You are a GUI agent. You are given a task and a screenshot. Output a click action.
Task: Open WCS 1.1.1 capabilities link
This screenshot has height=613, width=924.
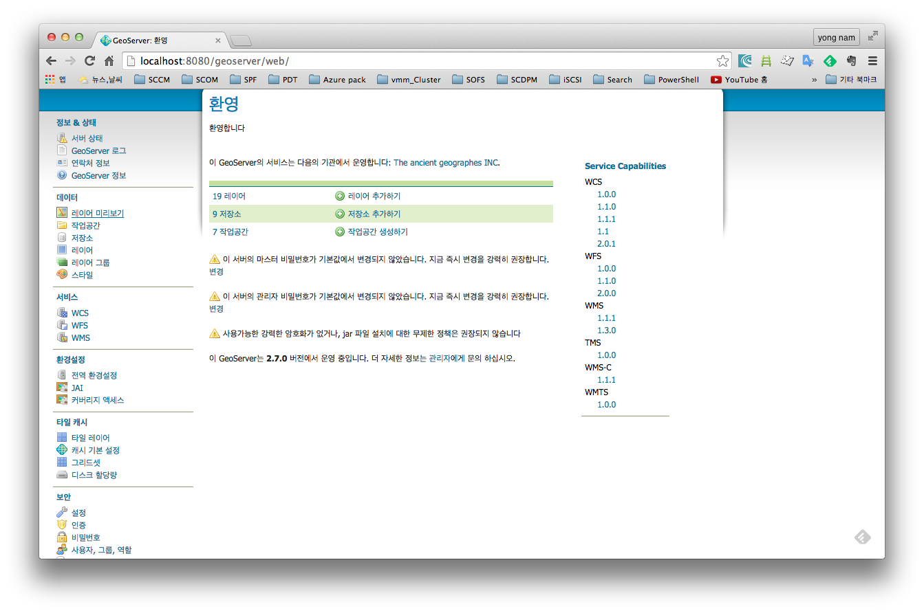click(606, 219)
